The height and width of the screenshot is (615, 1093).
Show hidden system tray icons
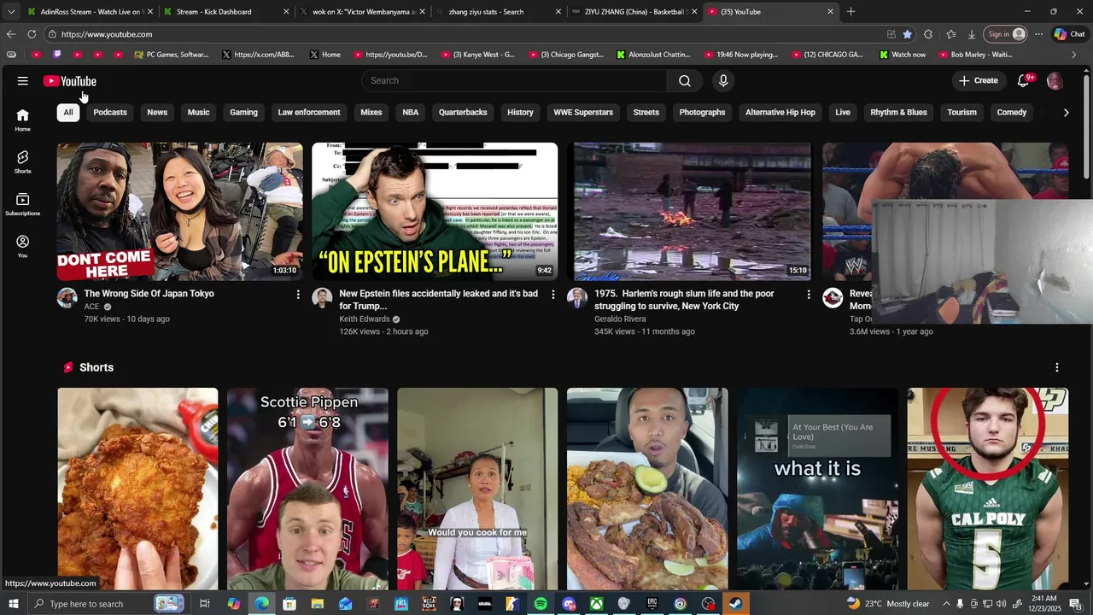tap(946, 604)
